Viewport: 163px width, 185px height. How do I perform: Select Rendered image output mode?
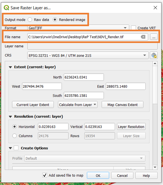tap(55, 20)
